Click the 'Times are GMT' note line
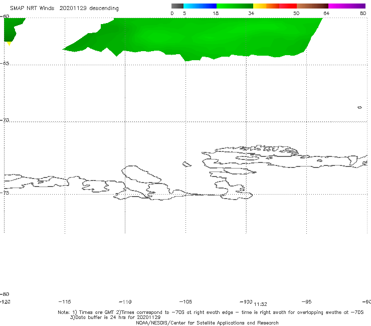371x326 pixels. [211, 312]
